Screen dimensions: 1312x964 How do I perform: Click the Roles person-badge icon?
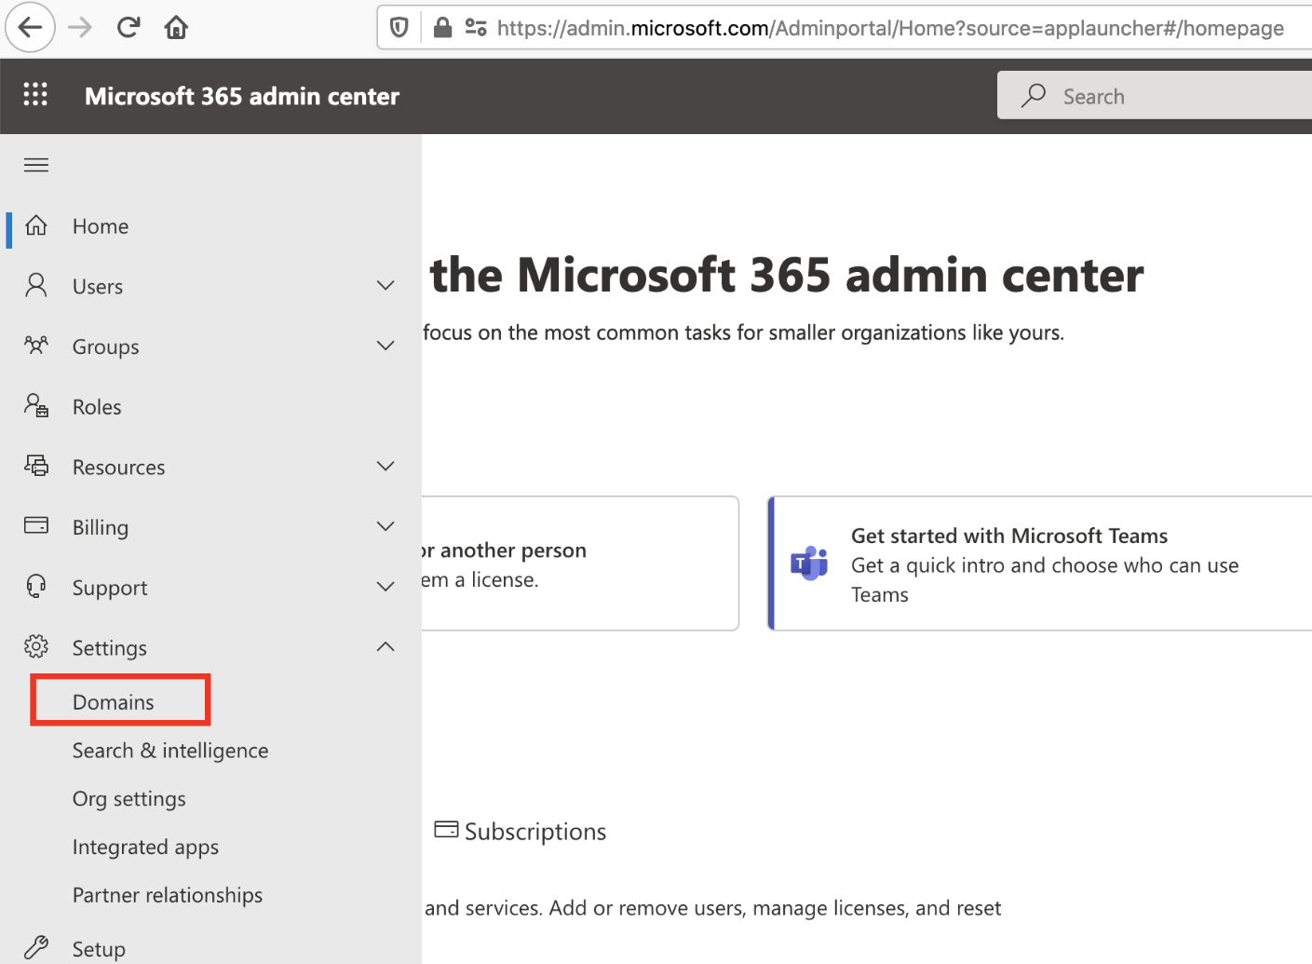click(x=36, y=406)
